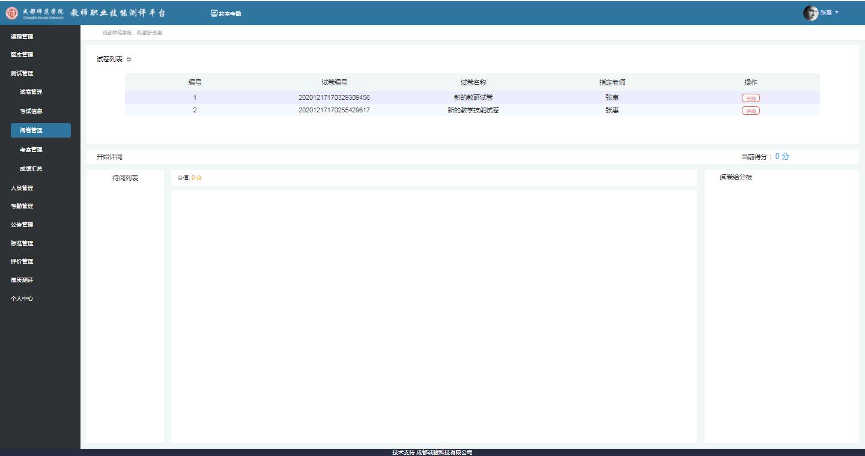Click the 成都诚骏科技有限公司 footer text
This screenshot has width=865, height=456.
(x=444, y=452)
